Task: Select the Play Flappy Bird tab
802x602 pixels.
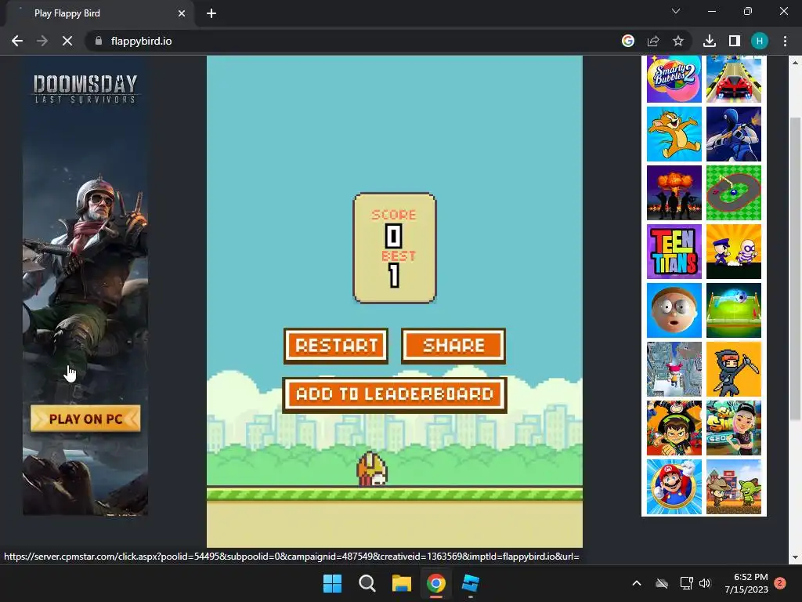Action: pyautogui.click(x=99, y=13)
